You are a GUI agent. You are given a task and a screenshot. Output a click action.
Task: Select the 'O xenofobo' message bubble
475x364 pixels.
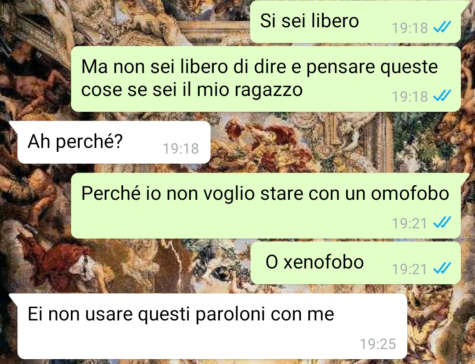[x=356, y=263]
